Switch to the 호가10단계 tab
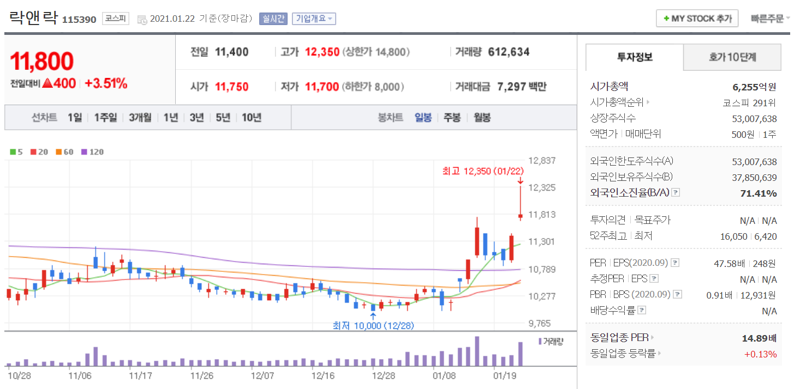The height and width of the screenshot is (389, 800). pyautogui.click(x=732, y=57)
